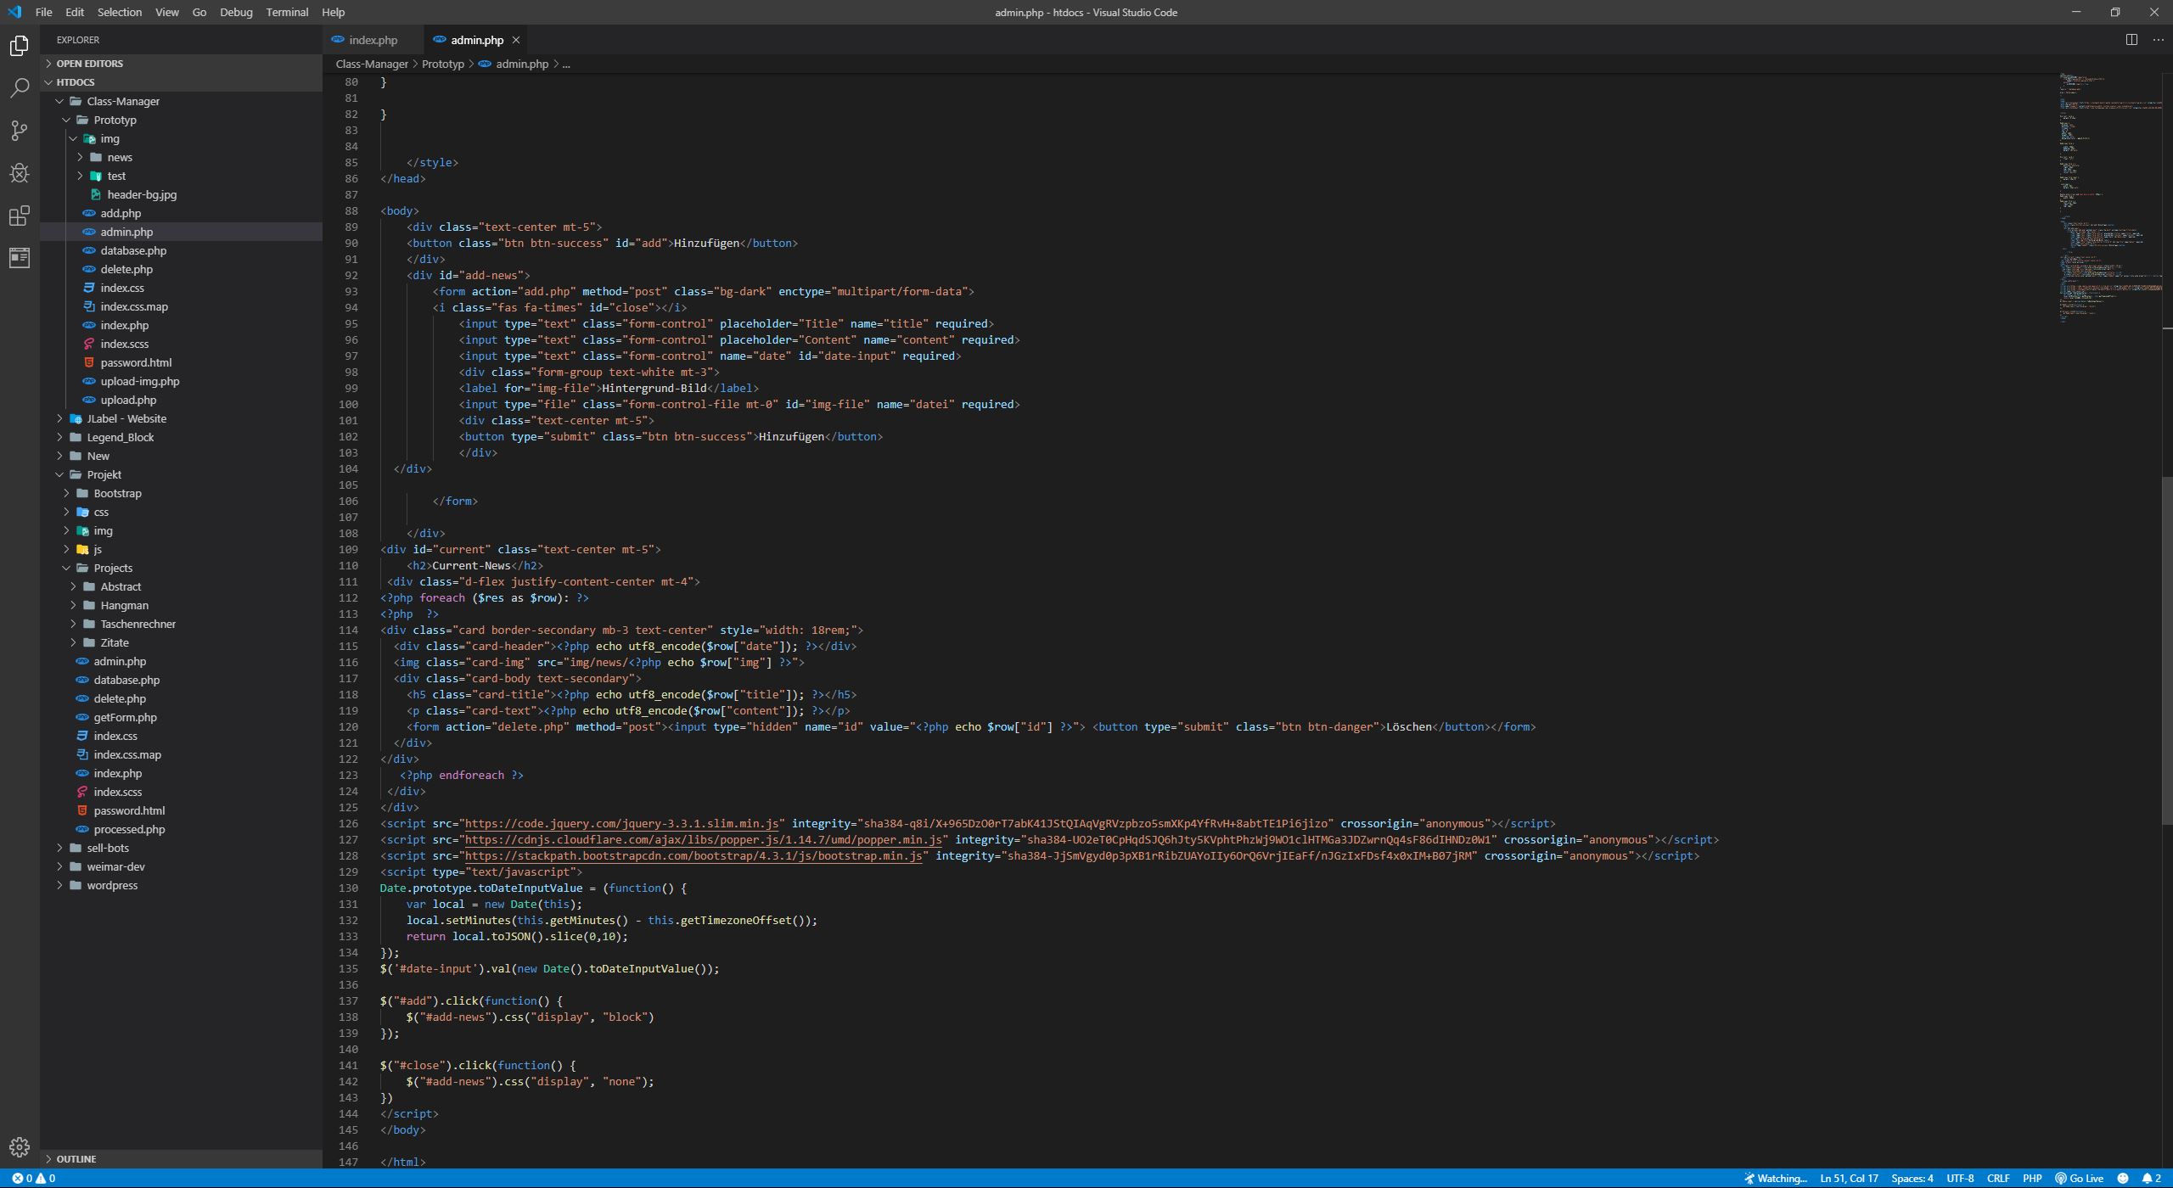Open the Search view in activity bar
This screenshot has width=2173, height=1188.
[19, 87]
